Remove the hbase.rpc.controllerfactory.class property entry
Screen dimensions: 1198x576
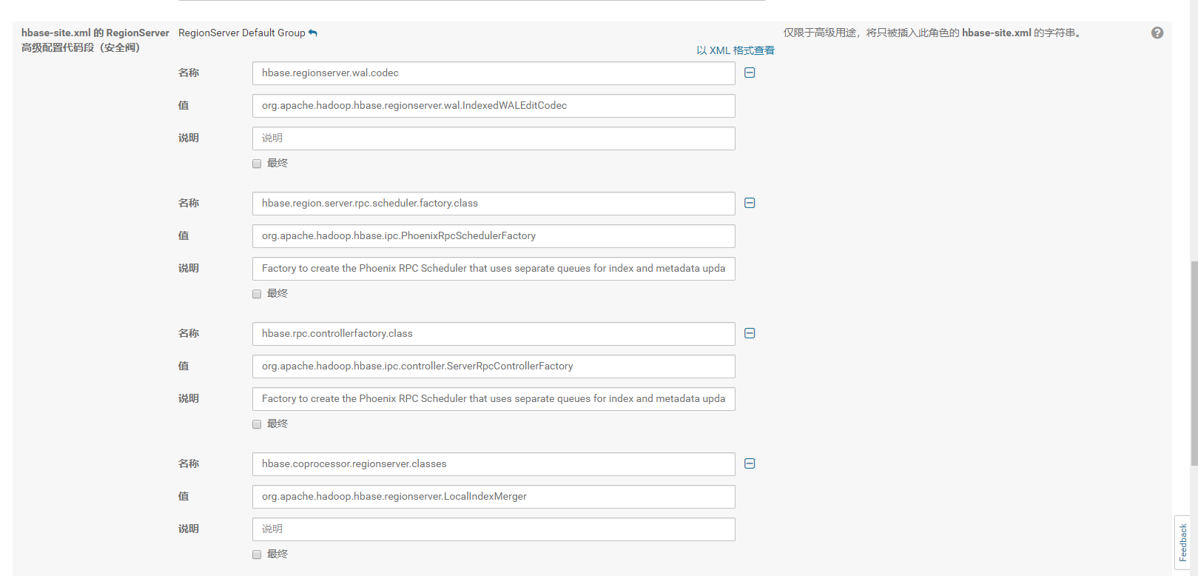point(750,333)
